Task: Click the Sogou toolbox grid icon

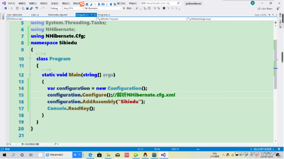Action: point(115,4)
